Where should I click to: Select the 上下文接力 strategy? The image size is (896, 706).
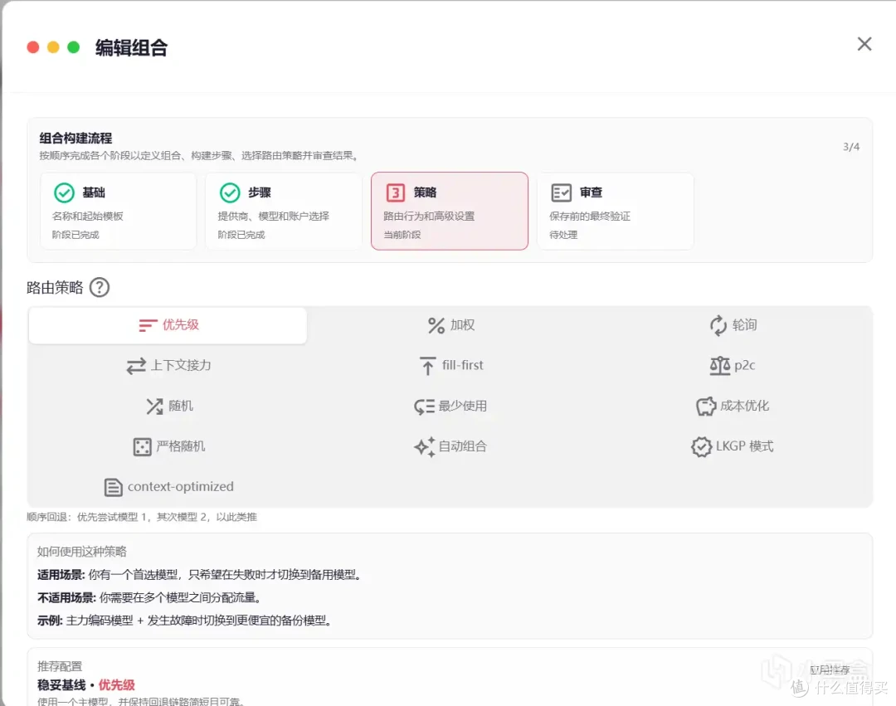168,366
